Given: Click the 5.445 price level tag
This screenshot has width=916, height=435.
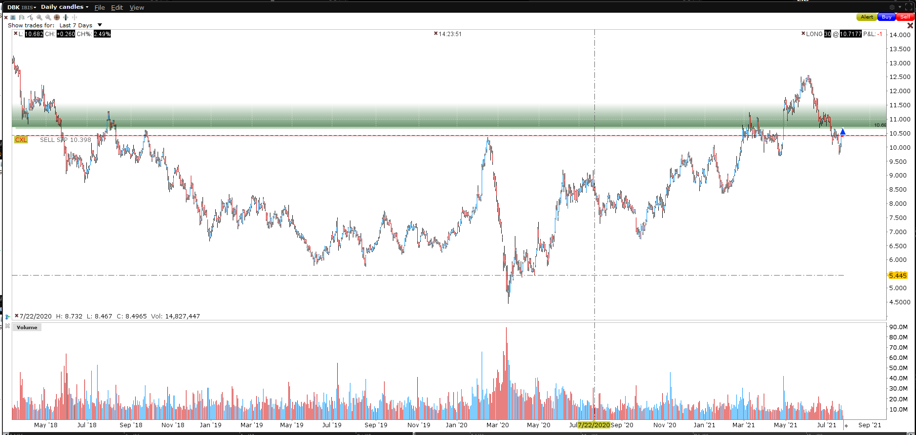Looking at the screenshot, I should point(897,276).
